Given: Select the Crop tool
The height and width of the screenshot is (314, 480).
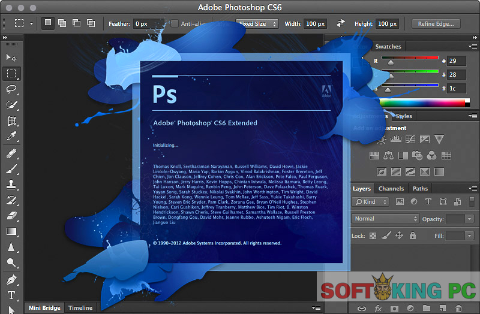Looking at the screenshot, I should click(11, 121).
